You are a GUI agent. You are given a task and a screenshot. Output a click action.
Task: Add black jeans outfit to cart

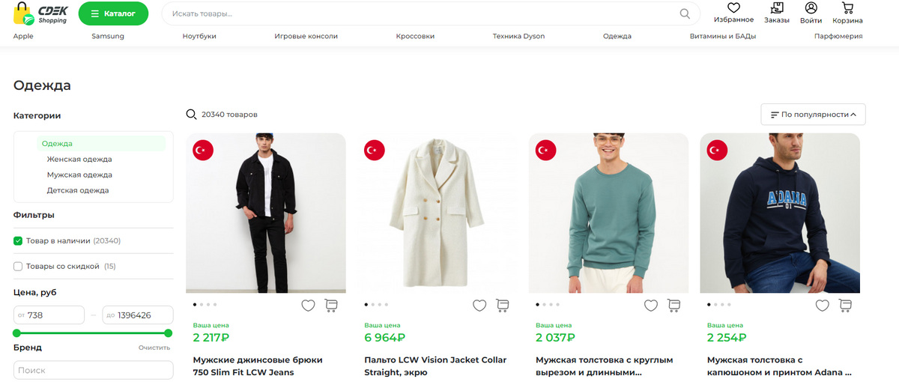pyautogui.click(x=330, y=306)
